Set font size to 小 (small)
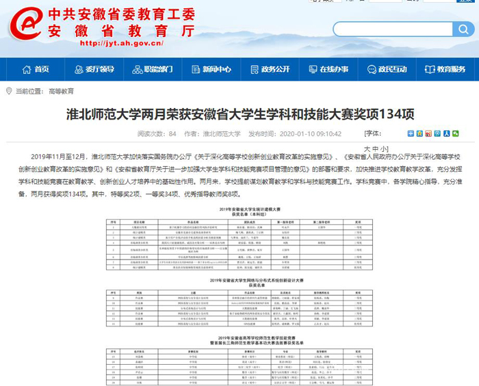The width and height of the screenshot is (479, 386). [384, 149]
